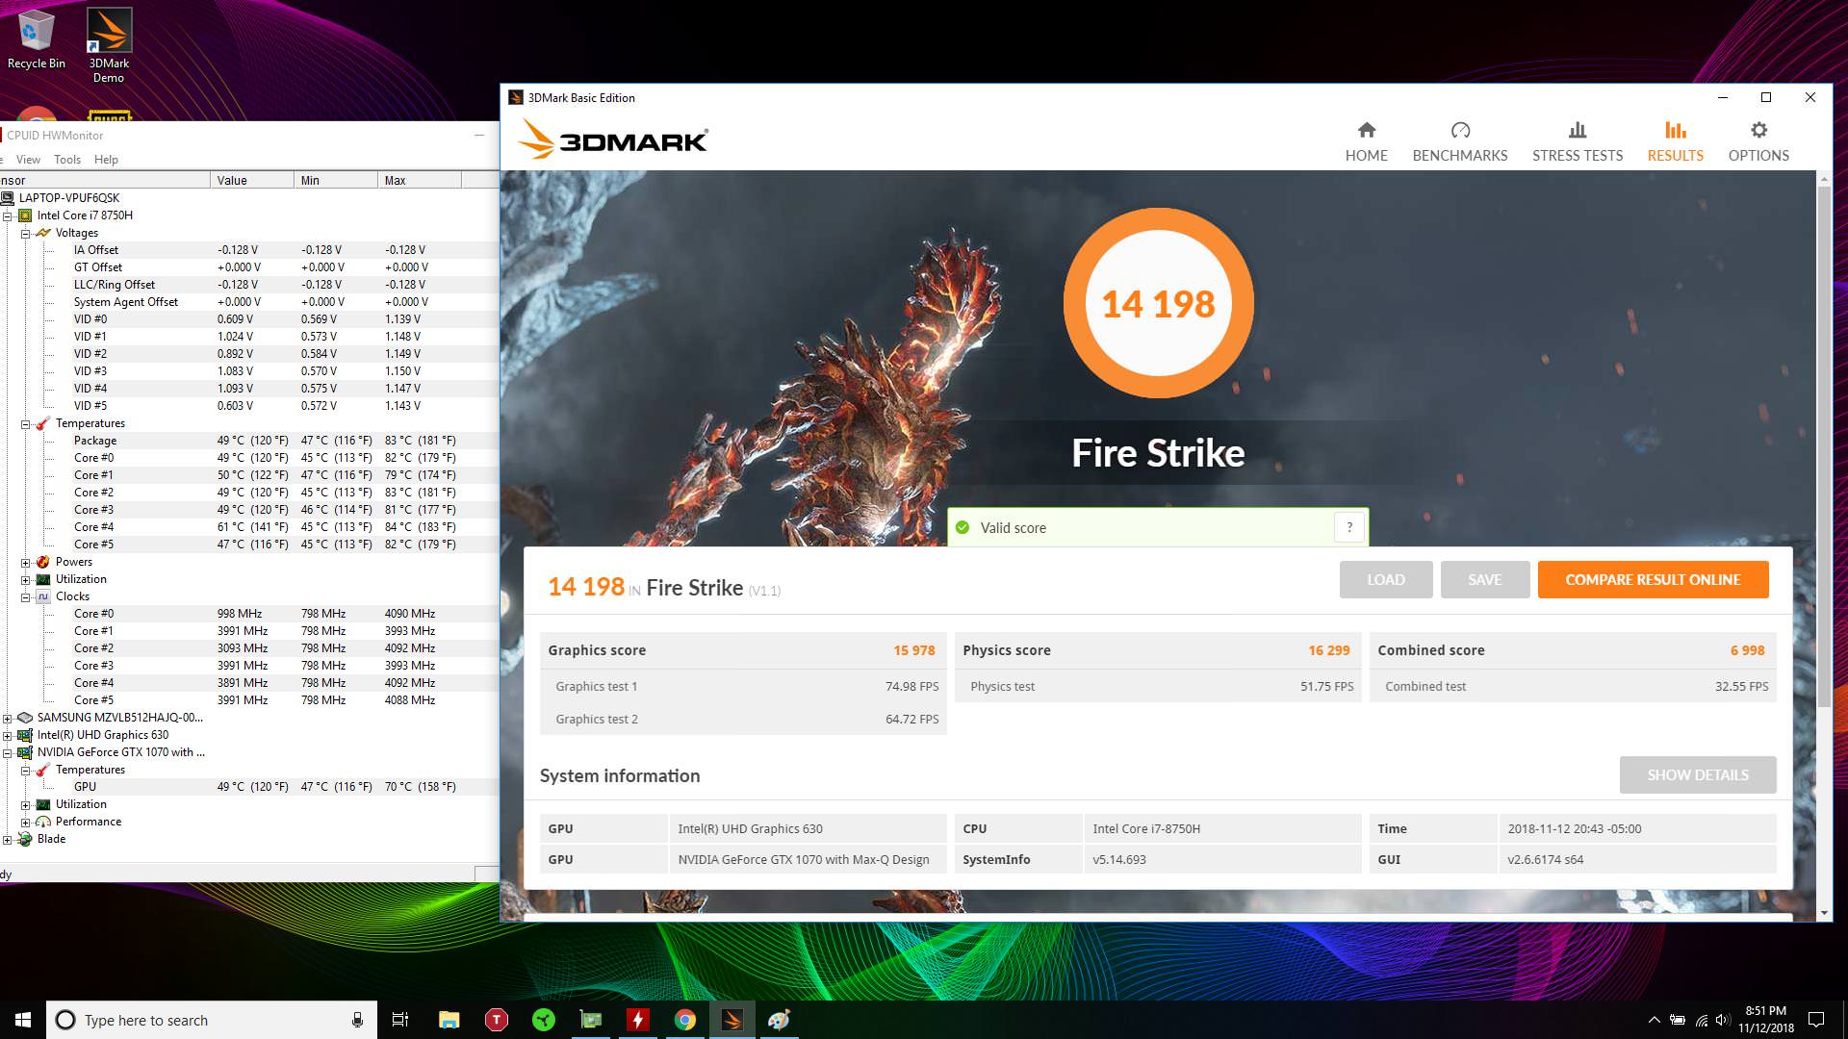Screen dimensions: 1848x1039
Task: Open the Options gear icon
Action: 1758,131
